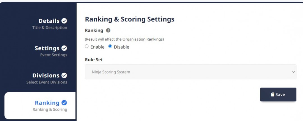The width and height of the screenshot is (303, 121).
Task: Click the Title & Description subtitle
Action: (x=50, y=28)
